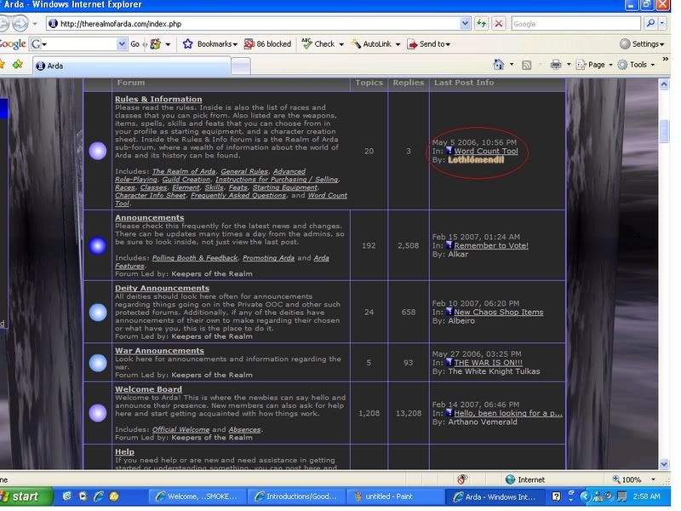Open the Welcome Board forum link
The width and height of the screenshot is (681, 511).
point(150,390)
